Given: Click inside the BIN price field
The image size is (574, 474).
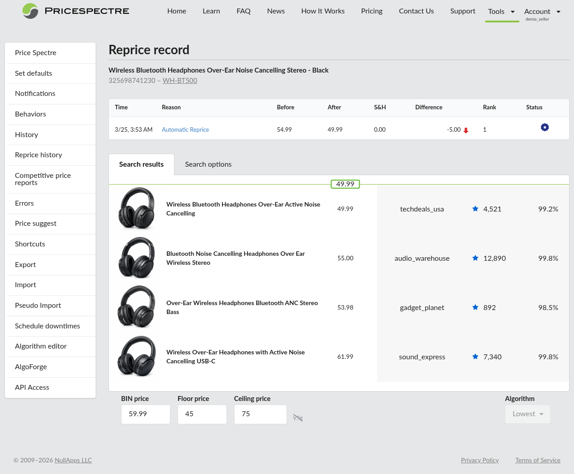Looking at the screenshot, I should point(145,414).
